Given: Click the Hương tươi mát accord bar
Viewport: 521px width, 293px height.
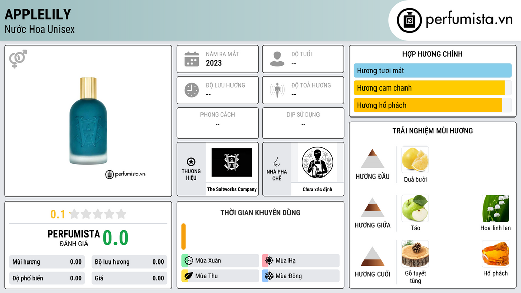Looking at the screenshot, I should point(432,70).
